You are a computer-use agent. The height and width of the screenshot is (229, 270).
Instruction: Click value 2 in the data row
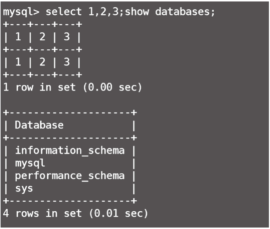(42, 62)
